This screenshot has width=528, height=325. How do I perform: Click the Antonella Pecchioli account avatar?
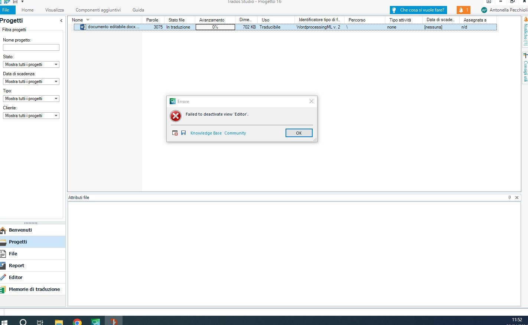(484, 10)
